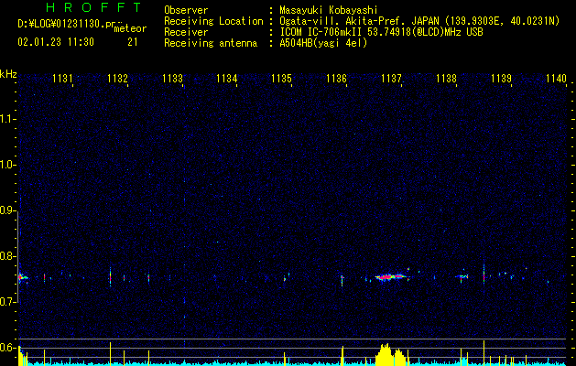The image size is (576, 366).
Task: Click the 1134 time axis marker
Action: (227, 79)
